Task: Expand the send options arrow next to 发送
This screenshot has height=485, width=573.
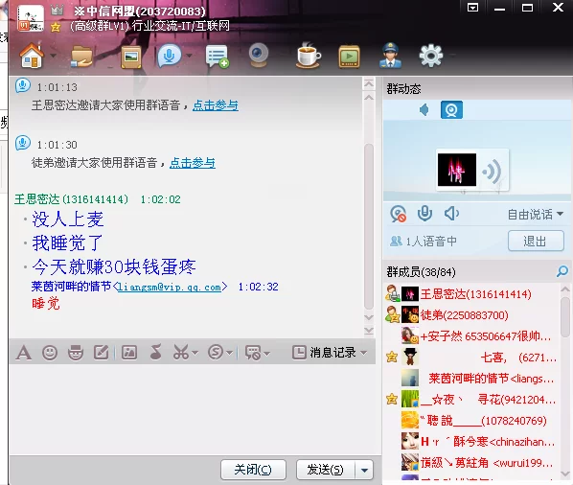Action: tap(364, 470)
